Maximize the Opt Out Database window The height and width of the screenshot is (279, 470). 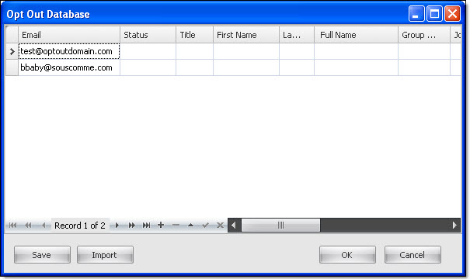point(434,14)
